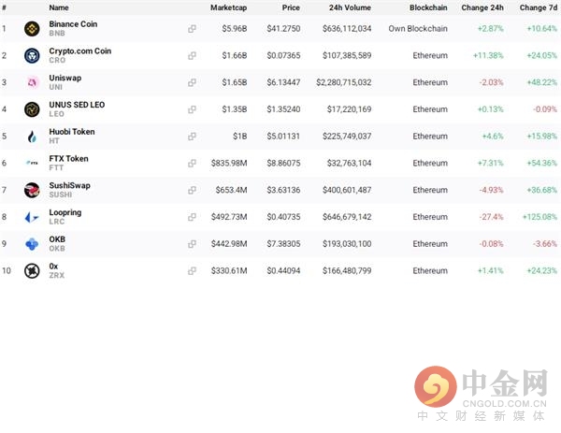
Task: Click the Crypto.com Coin logo icon
Action: click(x=32, y=55)
